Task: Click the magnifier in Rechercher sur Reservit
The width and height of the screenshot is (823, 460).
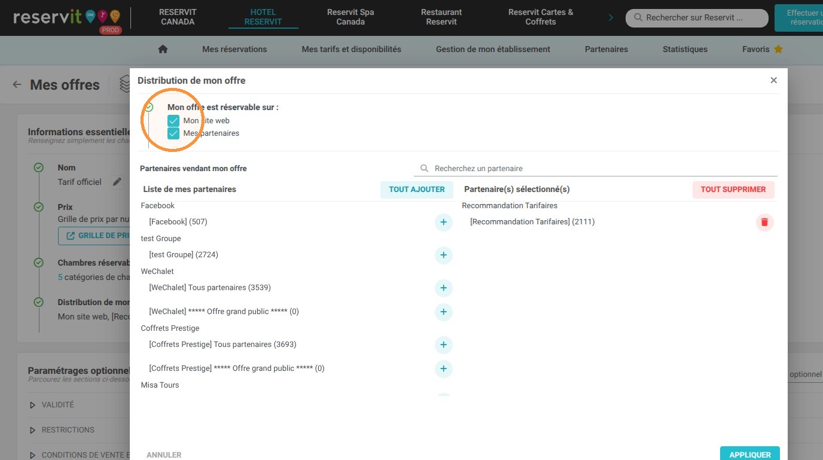Action: click(x=638, y=18)
